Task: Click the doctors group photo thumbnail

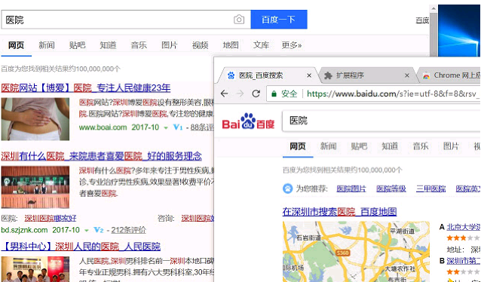Action: [35, 269]
